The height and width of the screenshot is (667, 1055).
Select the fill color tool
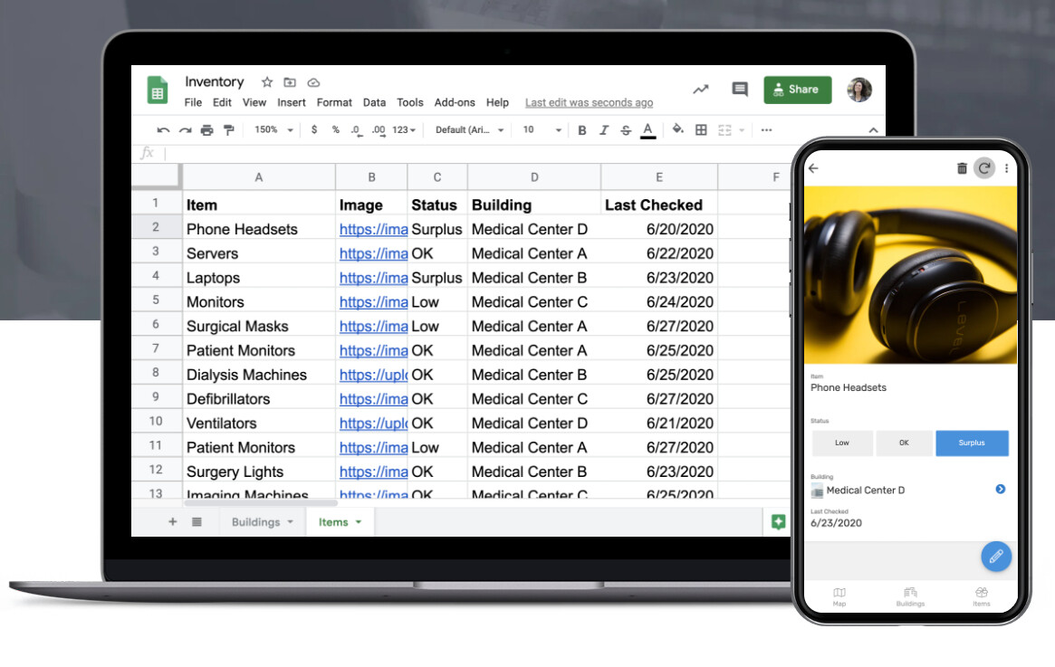pyautogui.click(x=677, y=129)
